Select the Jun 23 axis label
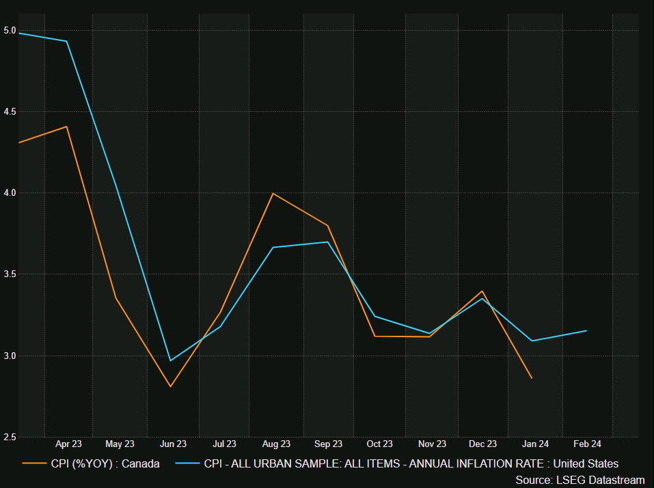The width and height of the screenshot is (654, 488). 173,444
